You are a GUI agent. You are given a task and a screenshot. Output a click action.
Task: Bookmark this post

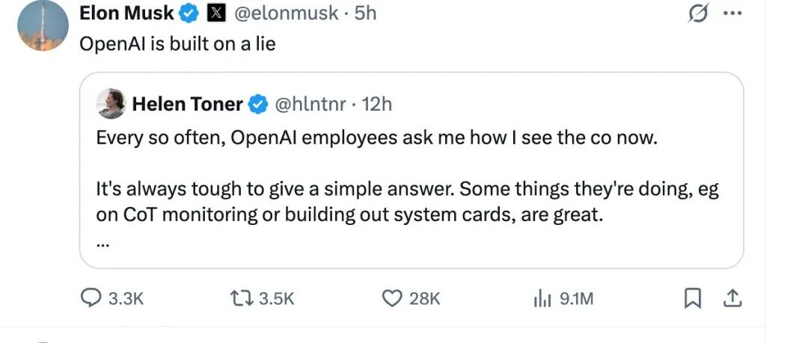(x=693, y=298)
